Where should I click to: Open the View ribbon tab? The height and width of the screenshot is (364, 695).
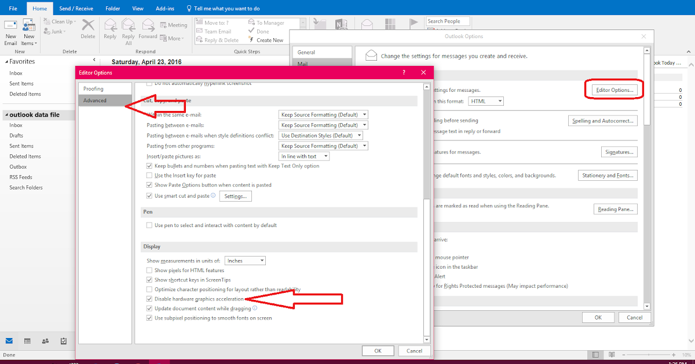[x=138, y=9]
